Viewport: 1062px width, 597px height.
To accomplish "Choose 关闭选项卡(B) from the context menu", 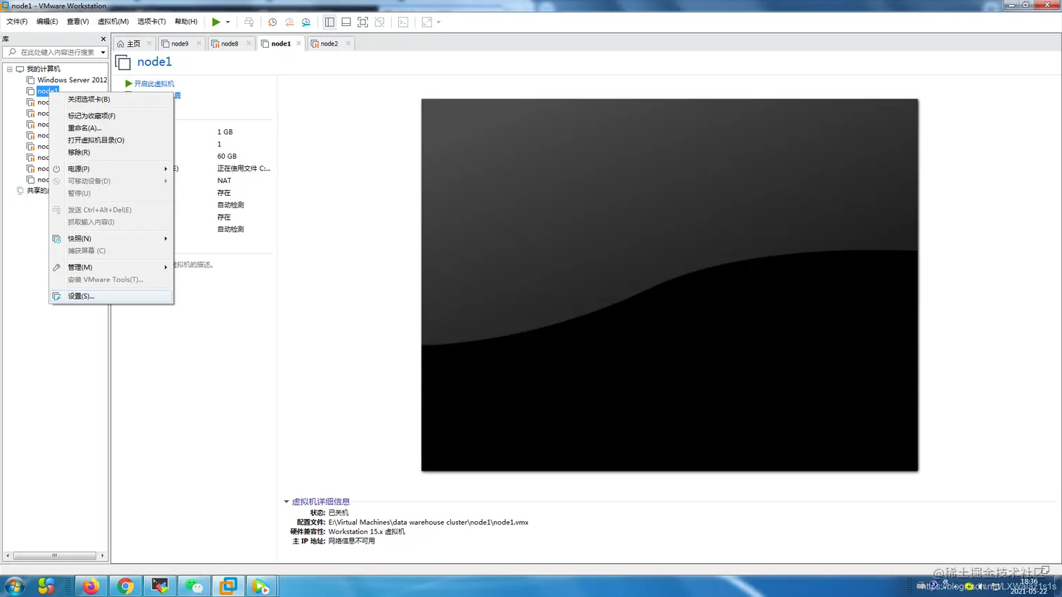I will pyautogui.click(x=111, y=99).
